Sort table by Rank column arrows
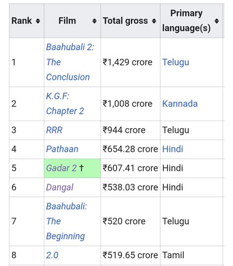The image size is (233, 266). click(x=38, y=21)
